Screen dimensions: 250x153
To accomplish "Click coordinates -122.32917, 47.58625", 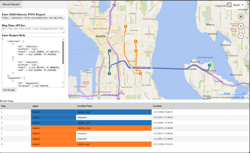I will 163,117.
